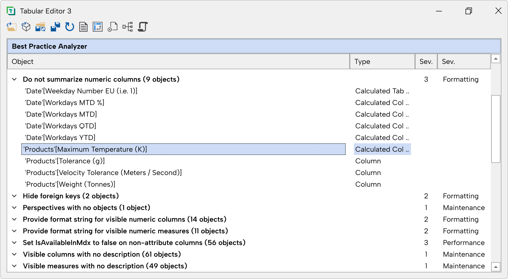Image resolution: width=508 pixels, height=279 pixels.
Task: Toggle the Hide foreign keys group chevron
Action: 14,196
